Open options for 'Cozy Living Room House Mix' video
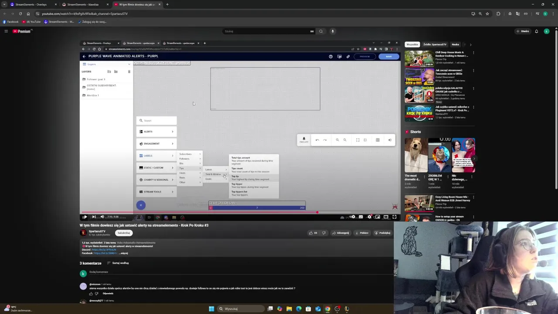558x314 pixels. tap(473, 198)
